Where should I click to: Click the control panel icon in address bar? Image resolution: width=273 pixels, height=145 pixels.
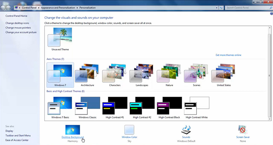point(16,7)
